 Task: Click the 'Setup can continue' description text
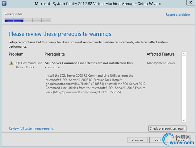(88, 44)
